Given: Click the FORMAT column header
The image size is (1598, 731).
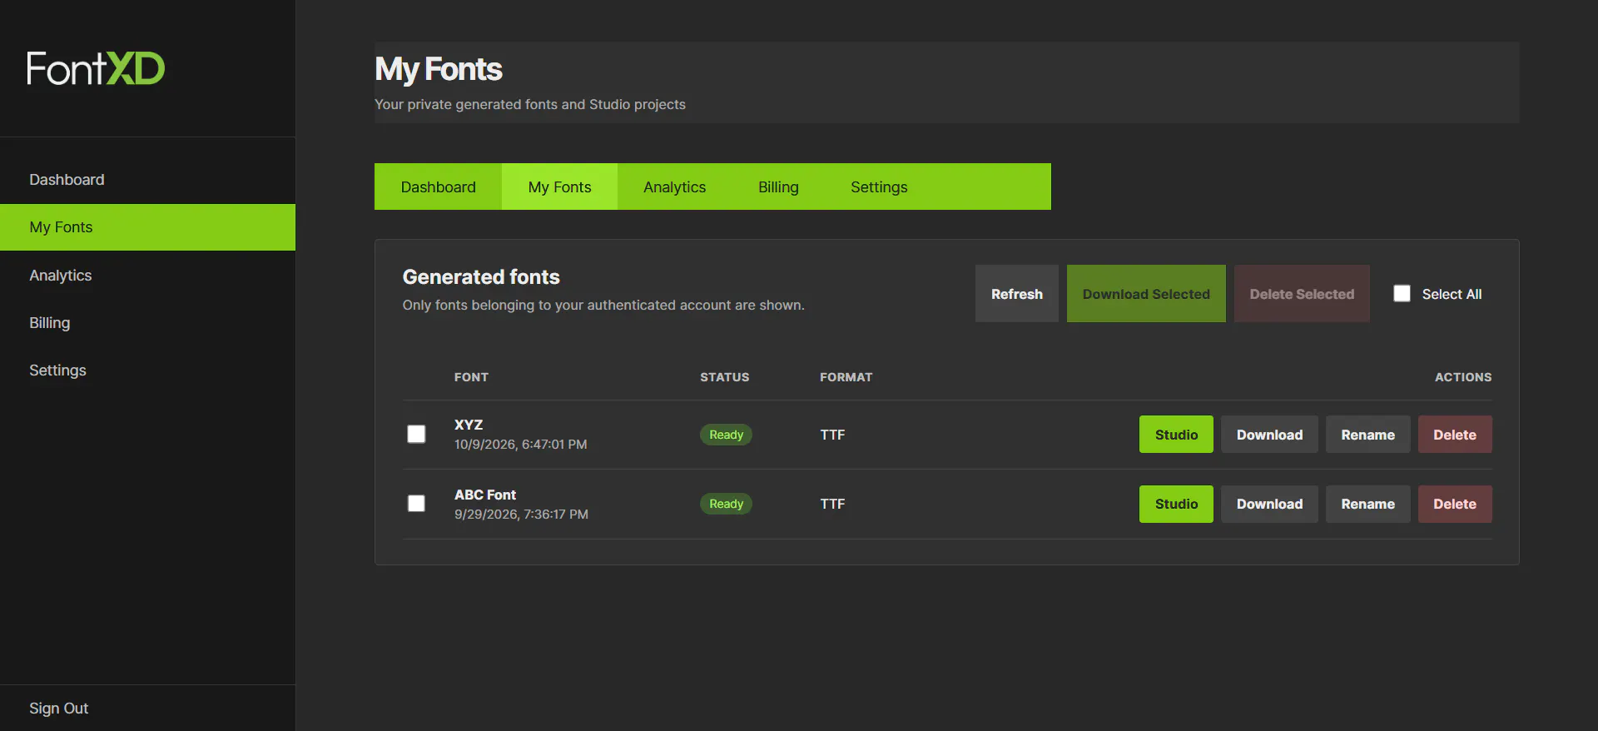Looking at the screenshot, I should click(846, 377).
